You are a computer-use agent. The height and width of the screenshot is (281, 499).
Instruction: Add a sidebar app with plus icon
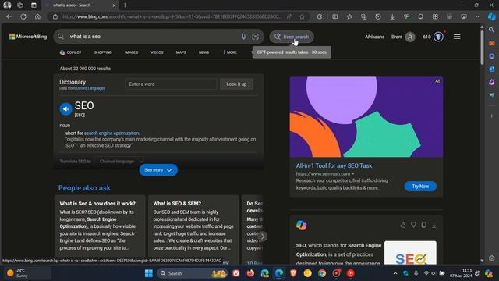click(x=492, y=116)
